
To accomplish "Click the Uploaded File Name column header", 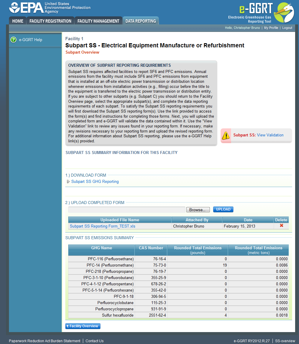I will pyautogui.click(x=120, y=220).
